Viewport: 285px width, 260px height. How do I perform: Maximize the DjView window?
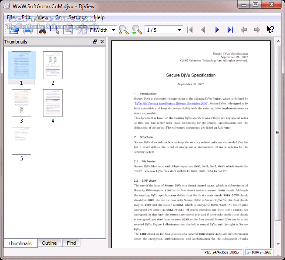[x=255, y=4]
